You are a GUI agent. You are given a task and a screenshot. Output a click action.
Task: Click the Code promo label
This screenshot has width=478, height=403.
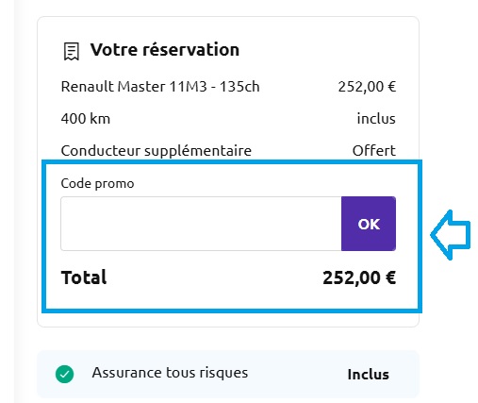[x=97, y=183]
